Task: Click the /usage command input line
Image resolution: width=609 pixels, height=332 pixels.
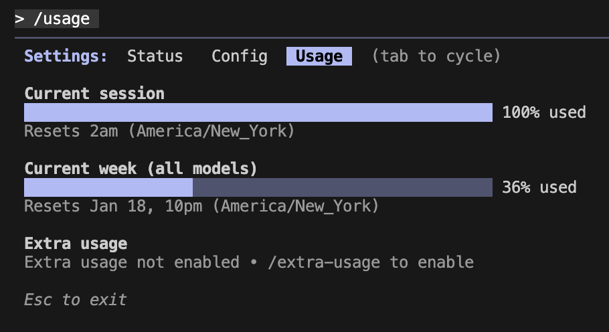Action: 62,19
